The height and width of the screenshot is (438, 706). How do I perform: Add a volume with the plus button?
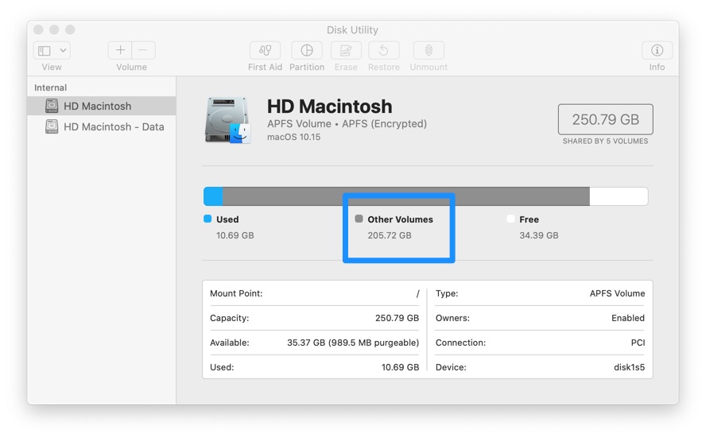coord(120,50)
